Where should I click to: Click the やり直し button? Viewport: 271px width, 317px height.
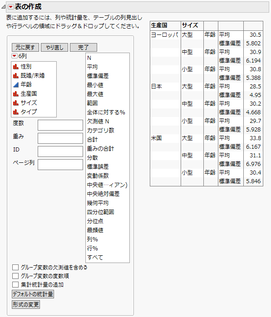[x=54, y=48]
